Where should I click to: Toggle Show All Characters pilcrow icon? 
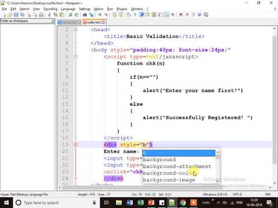point(135,14)
